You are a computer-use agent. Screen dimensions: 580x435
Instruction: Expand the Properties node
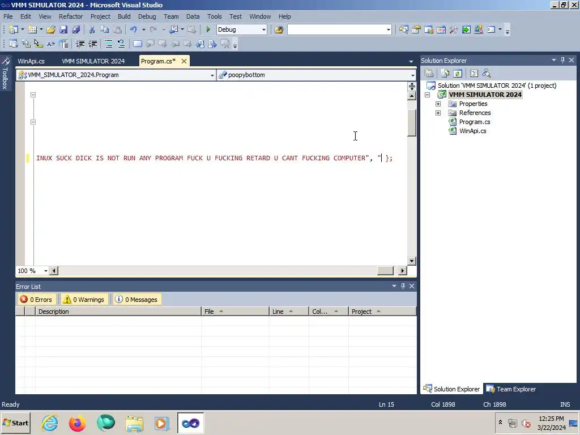coord(438,104)
